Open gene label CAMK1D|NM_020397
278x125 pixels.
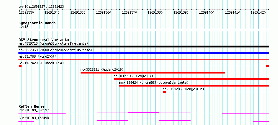[34, 110]
